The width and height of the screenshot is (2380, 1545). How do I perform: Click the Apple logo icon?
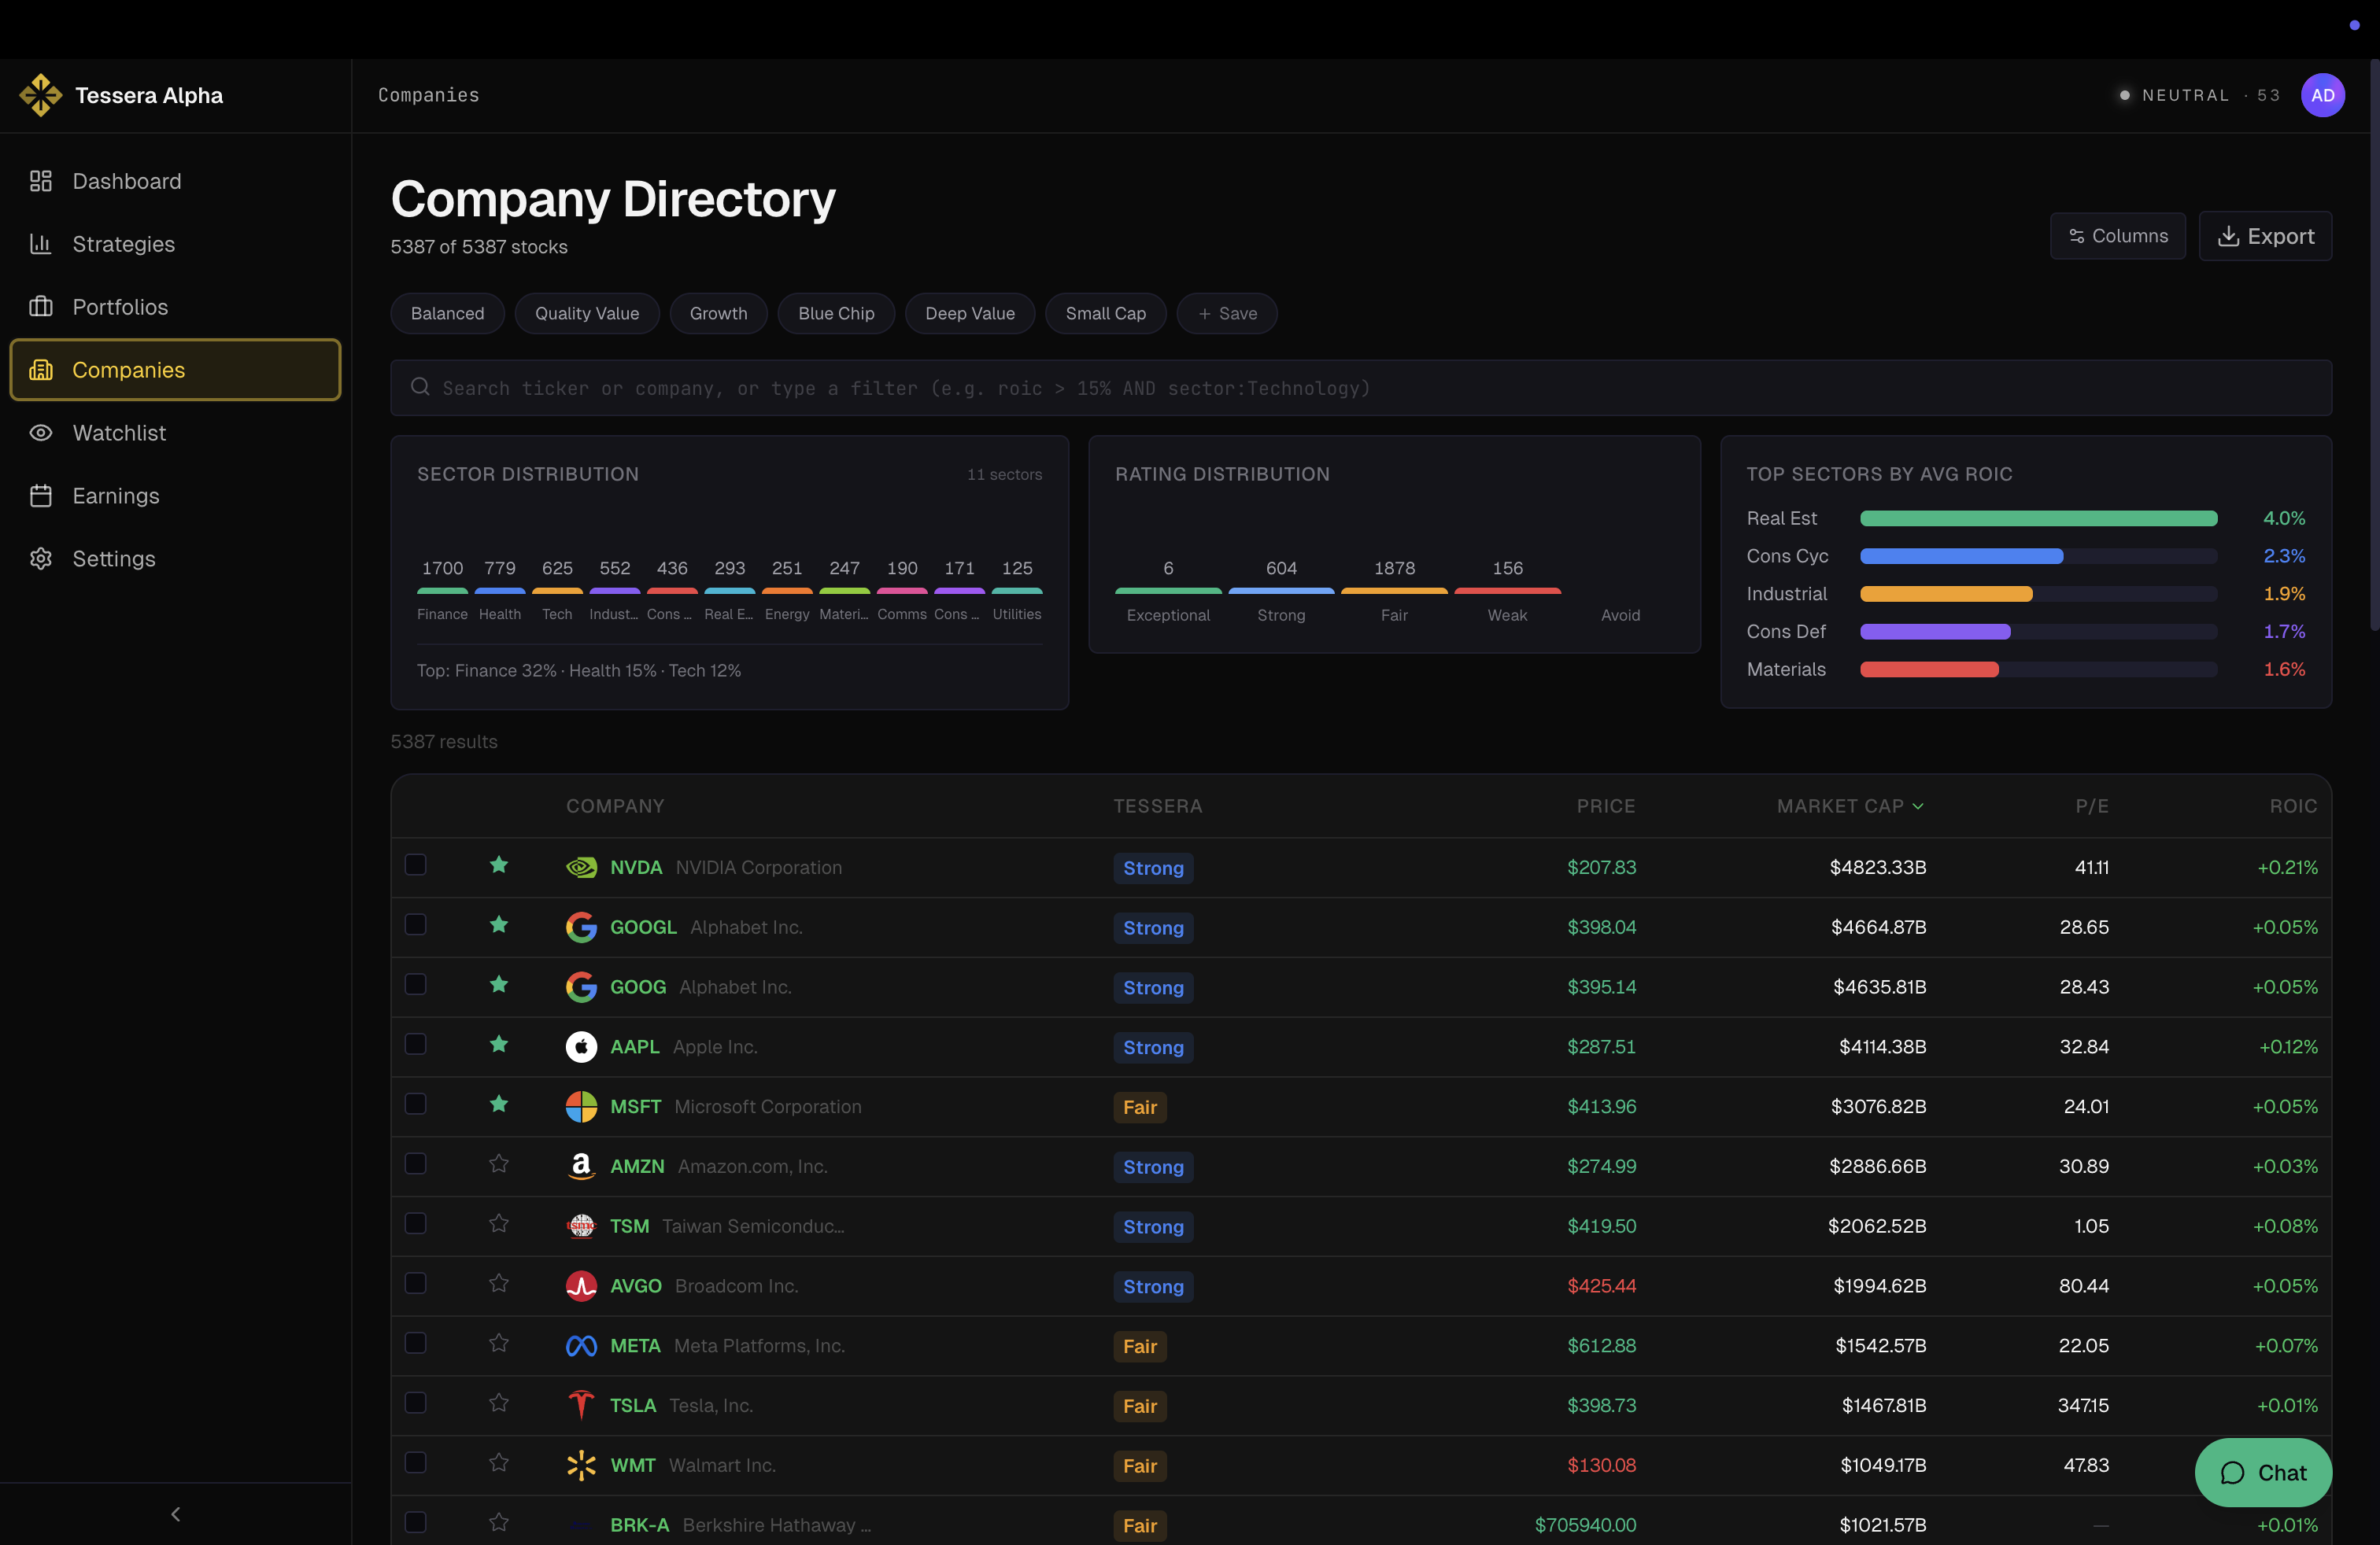coord(581,1046)
